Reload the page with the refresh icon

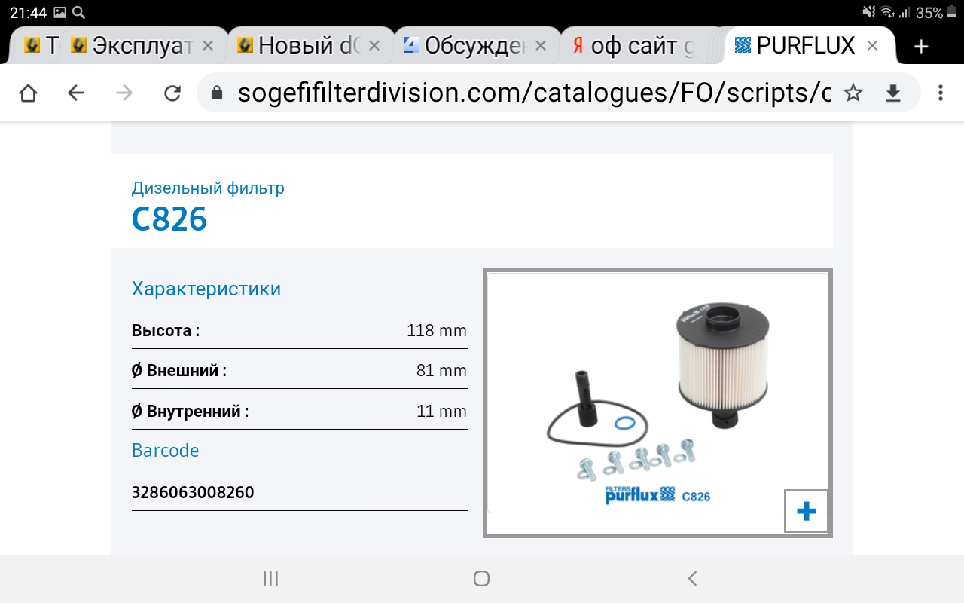[172, 93]
